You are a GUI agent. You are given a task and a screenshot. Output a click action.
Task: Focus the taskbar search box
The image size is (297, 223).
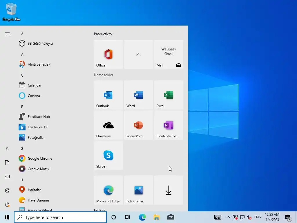[x=60, y=217]
